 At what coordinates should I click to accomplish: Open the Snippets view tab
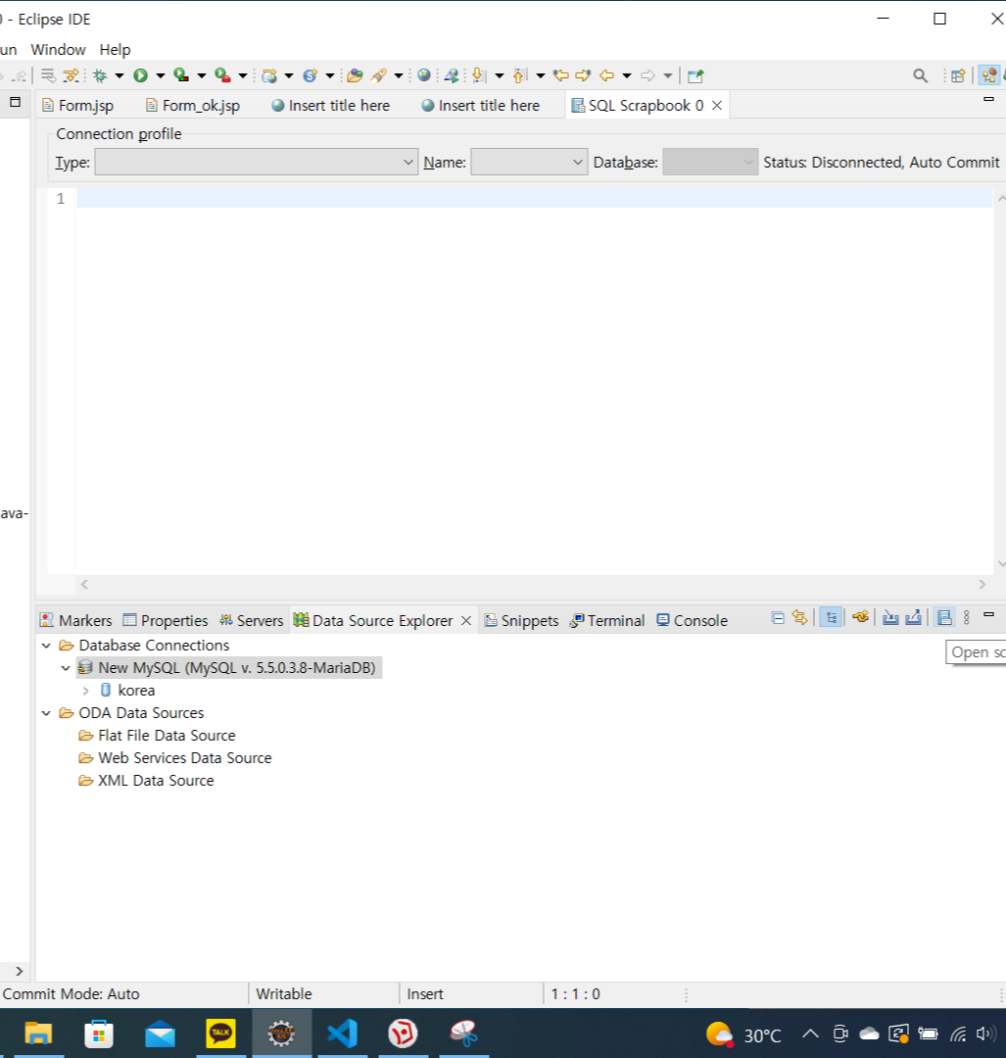(x=521, y=620)
